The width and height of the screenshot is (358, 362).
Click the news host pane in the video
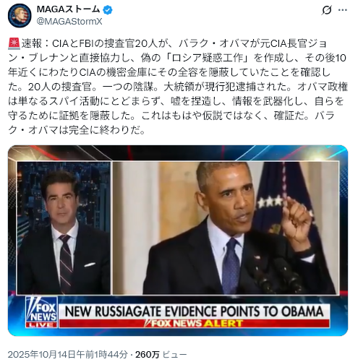[x=64, y=228]
